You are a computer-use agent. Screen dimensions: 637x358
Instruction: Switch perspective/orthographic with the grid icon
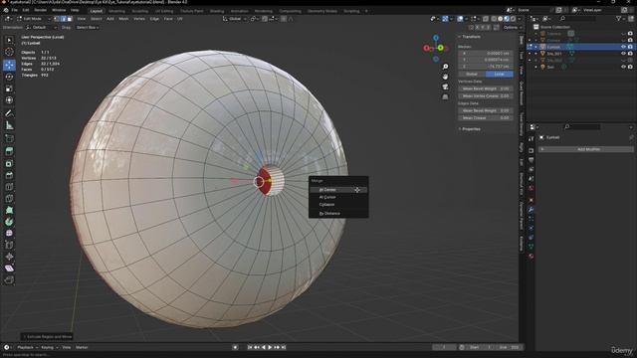(x=445, y=97)
